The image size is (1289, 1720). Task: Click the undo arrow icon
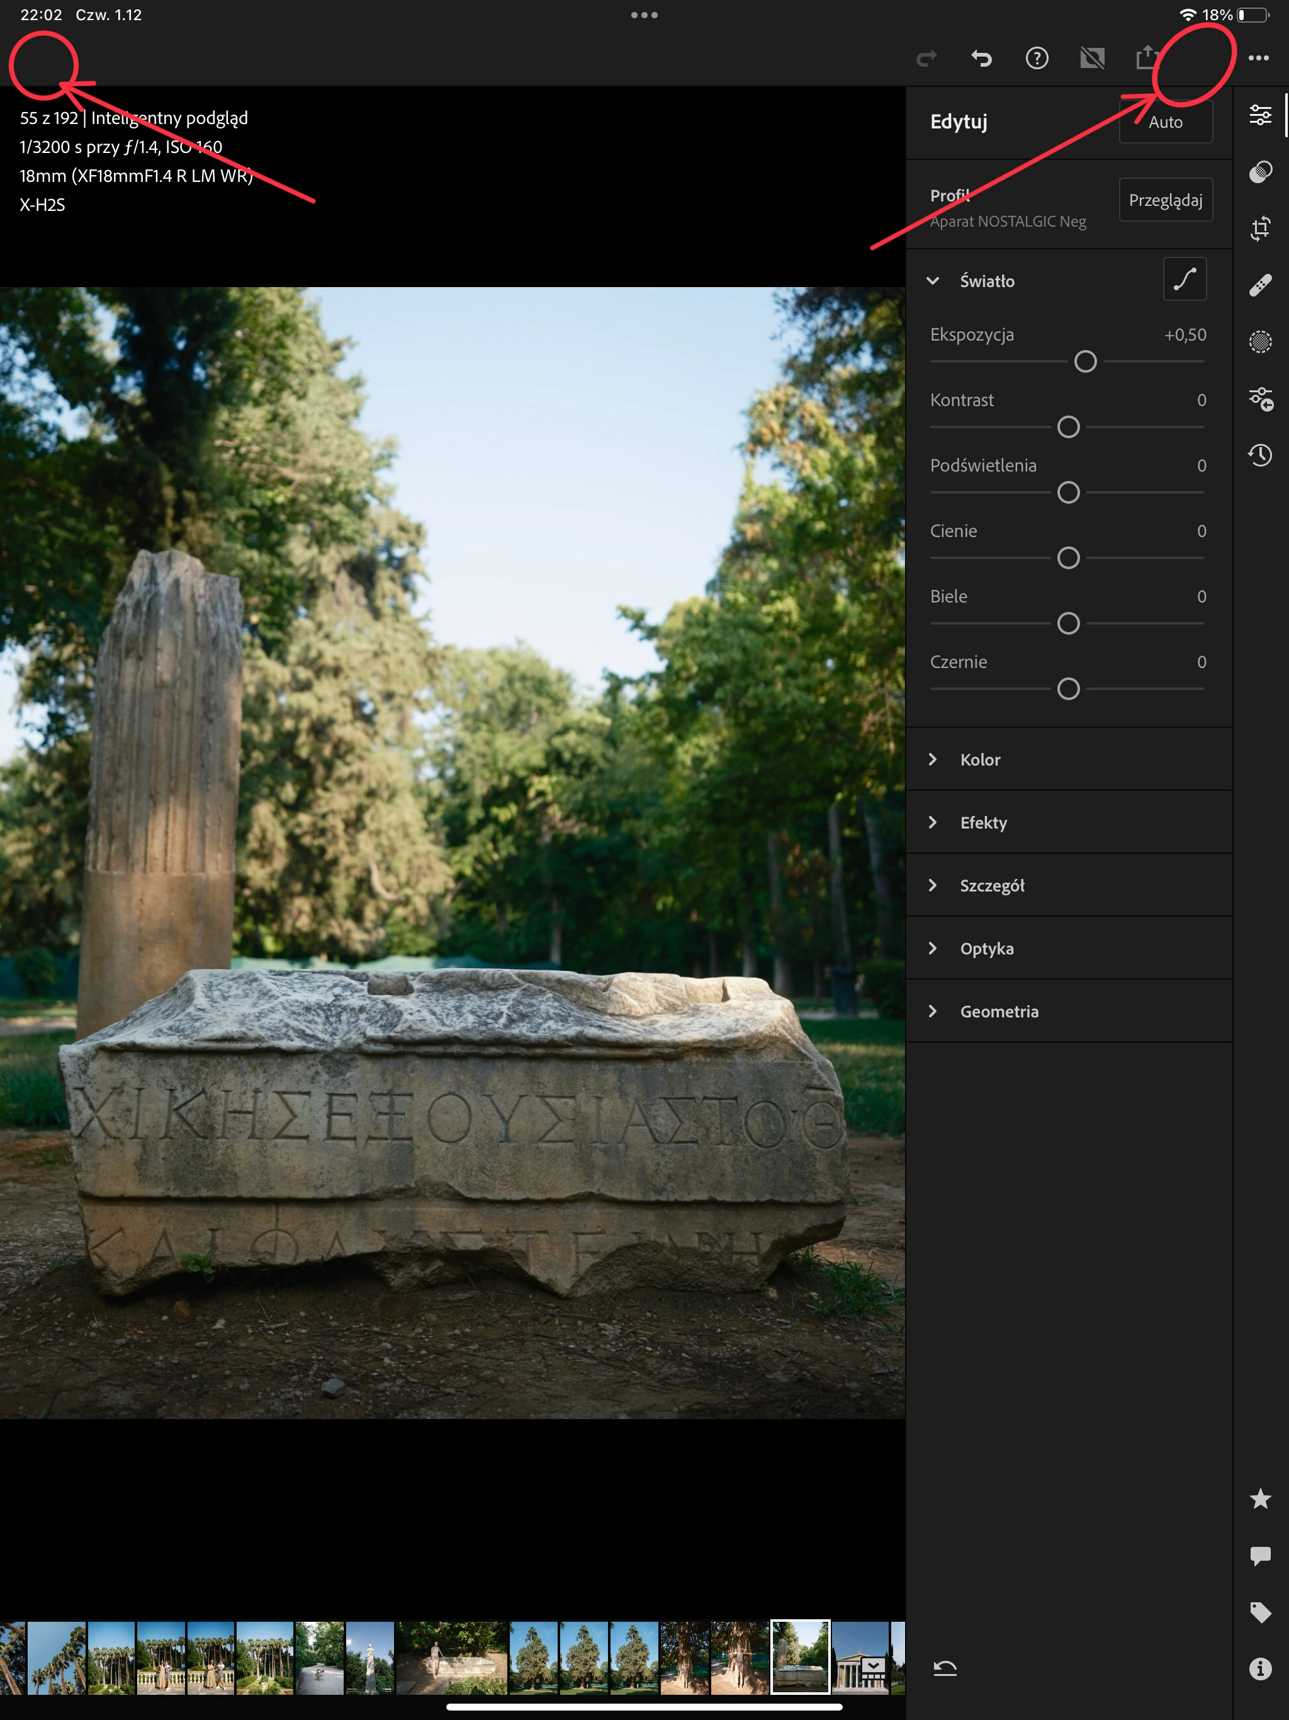(x=981, y=59)
